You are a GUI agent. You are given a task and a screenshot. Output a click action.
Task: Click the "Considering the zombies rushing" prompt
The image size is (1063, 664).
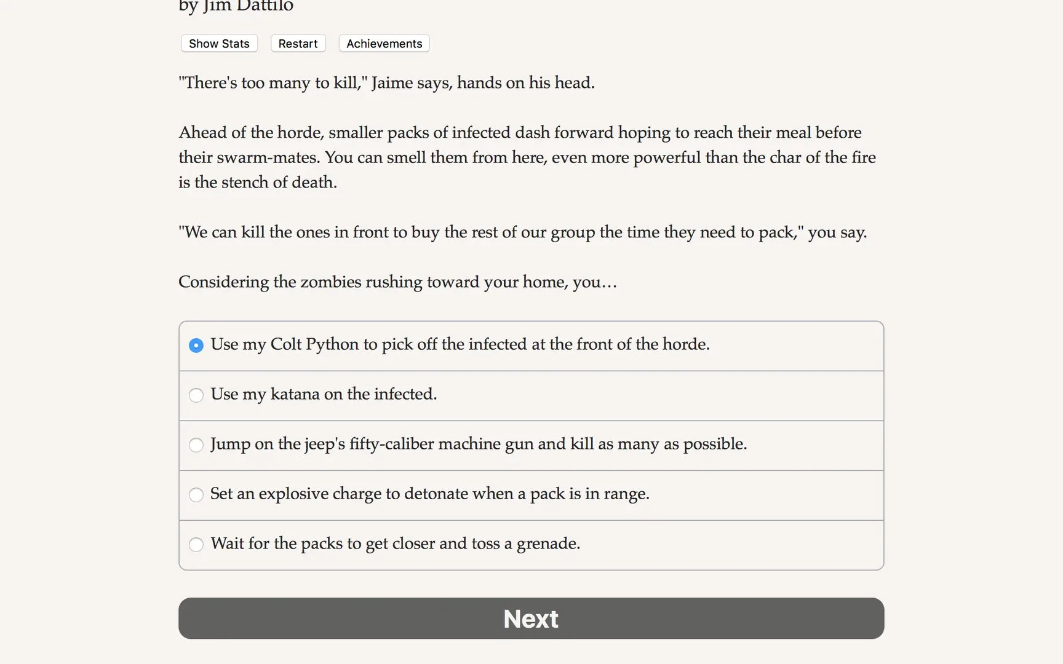coord(397,282)
